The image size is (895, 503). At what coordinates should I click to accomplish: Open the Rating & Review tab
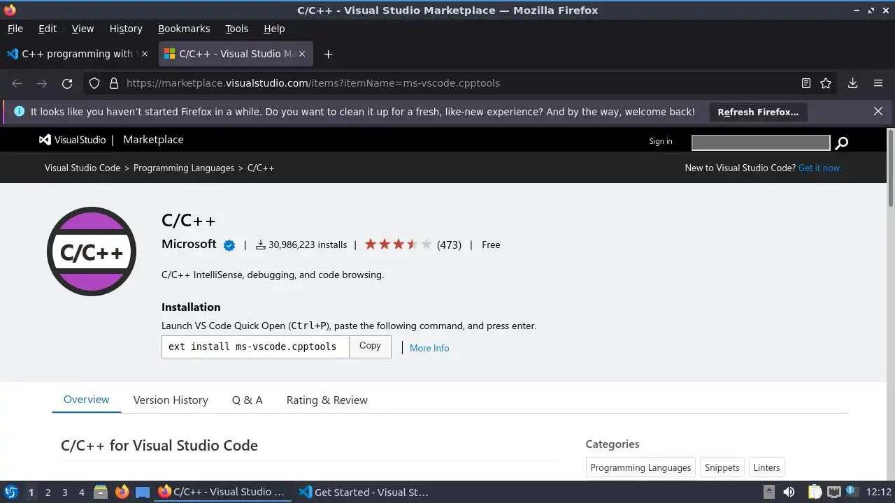[327, 400]
